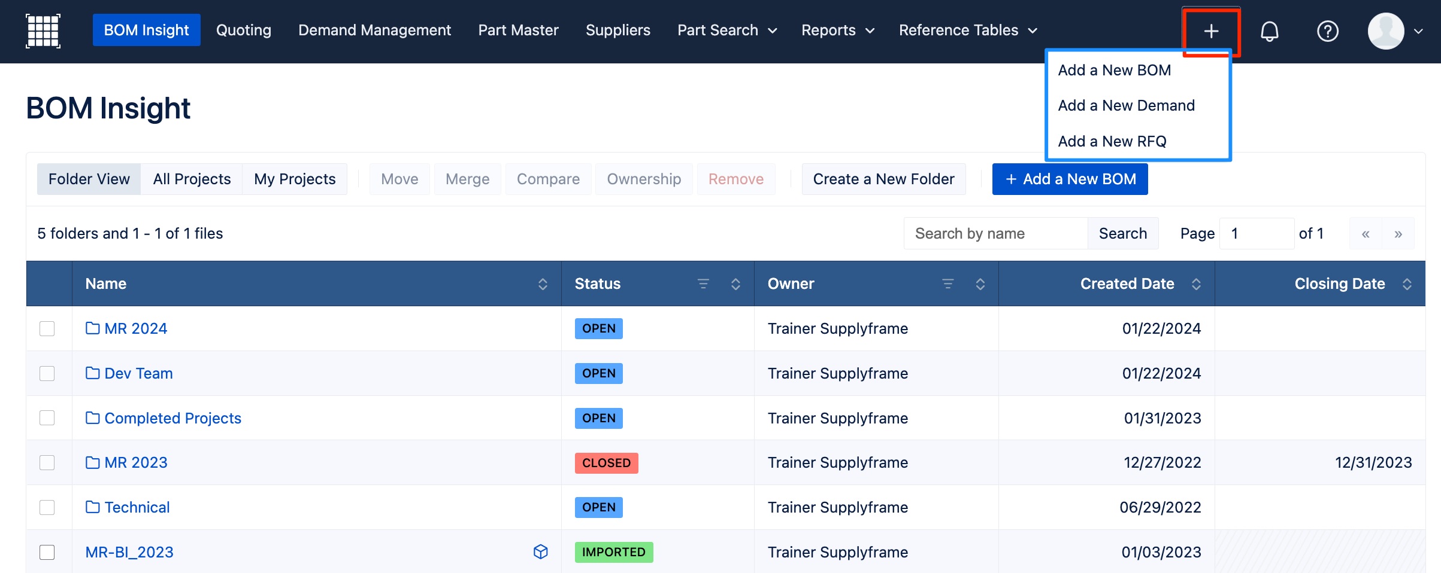Screen dimensions: 1441x573
Task: Click folder icon of Technical
Action: coord(92,507)
